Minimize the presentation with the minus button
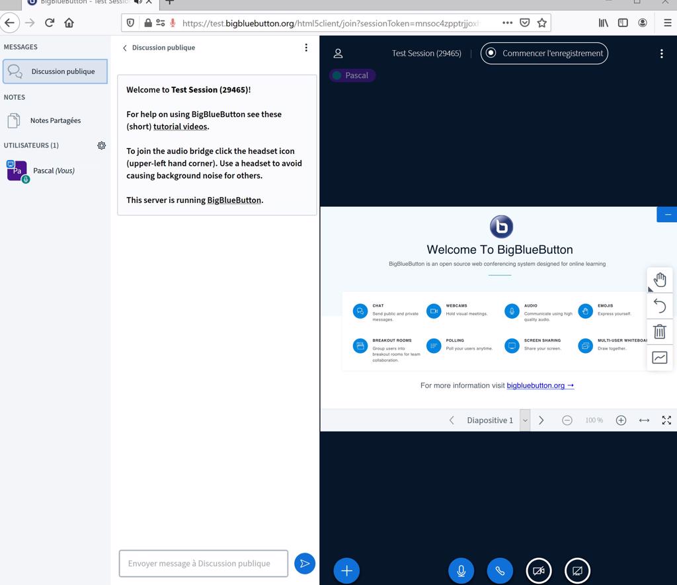Screen dimensions: 677x585 (668, 215)
